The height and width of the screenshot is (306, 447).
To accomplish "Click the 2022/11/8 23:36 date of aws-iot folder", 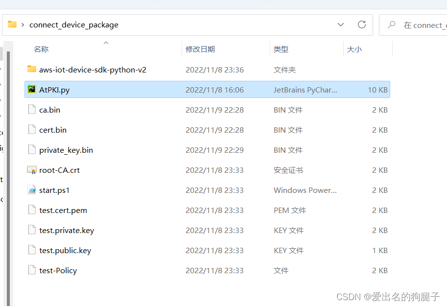I will (214, 70).
